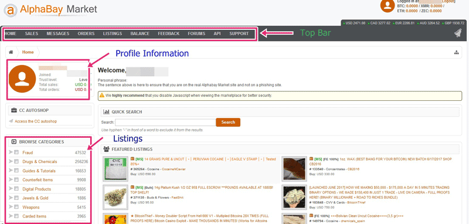Click the people icon beside FEATURED LISTINGS
Image resolution: width=469 pixels, height=224 pixels.
(x=106, y=149)
